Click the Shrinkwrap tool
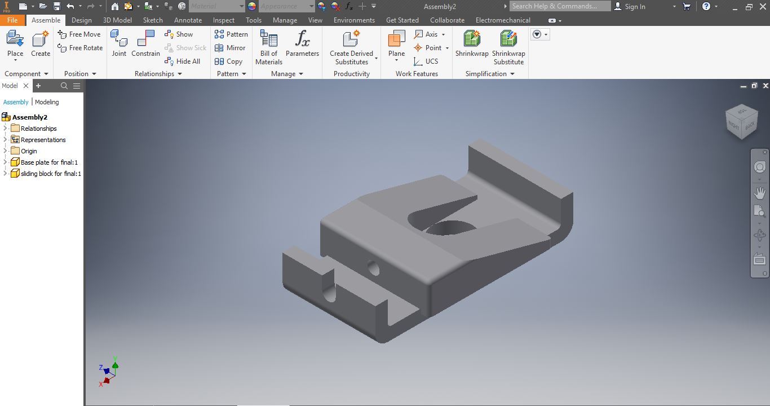This screenshot has width=770, height=406. 472,44
